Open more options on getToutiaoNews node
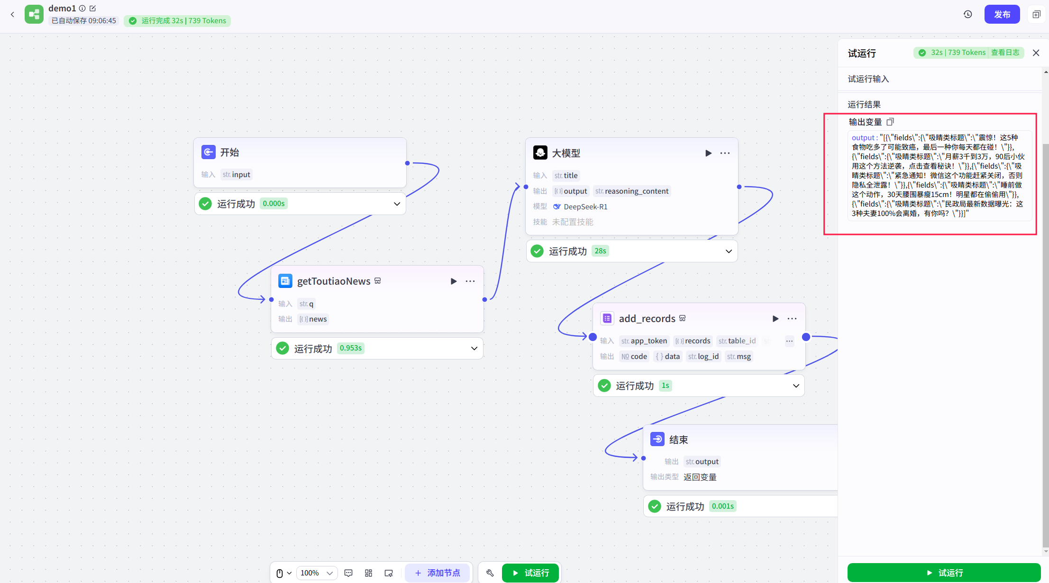Screen dimensions: 1049x583 (x=470, y=281)
